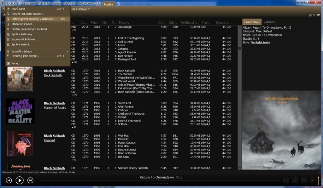Open the Zobrazení menu
This screenshot has height=188, width=323.
[x=29, y=3]
